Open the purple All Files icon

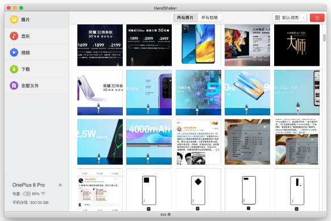[x=14, y=85]
